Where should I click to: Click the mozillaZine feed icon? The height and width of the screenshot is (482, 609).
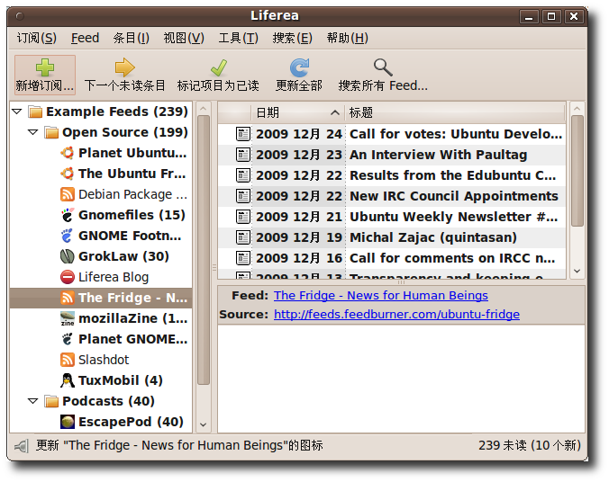click(68, 318)
